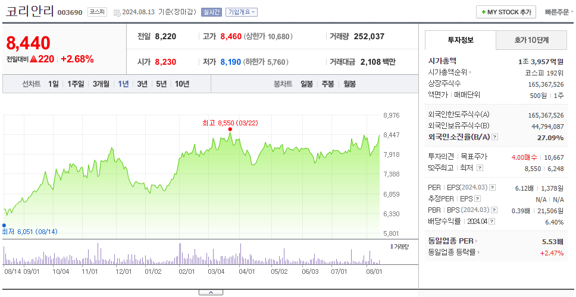The height and width of the screenshot is (297, 576).
Task: Click 저가 value 8,190
Action: [x=231, y=62]
